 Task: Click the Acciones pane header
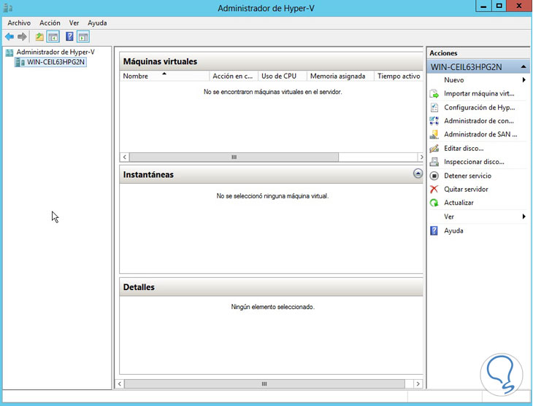pyautogui.click(x=478, y=53)
